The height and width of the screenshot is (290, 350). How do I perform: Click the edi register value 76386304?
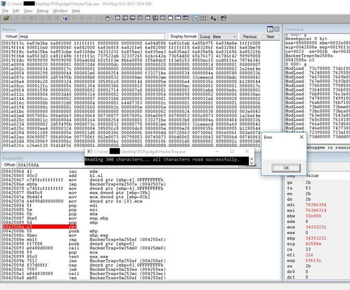[316, 205]
